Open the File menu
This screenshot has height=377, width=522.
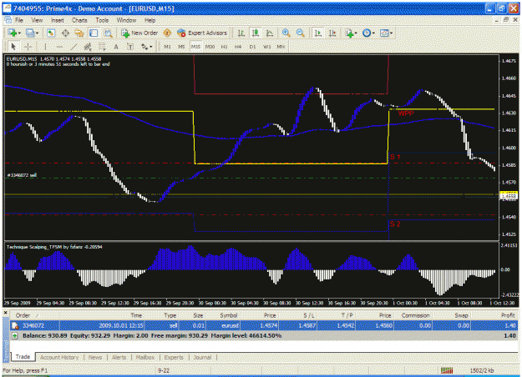tap(19, 20)
